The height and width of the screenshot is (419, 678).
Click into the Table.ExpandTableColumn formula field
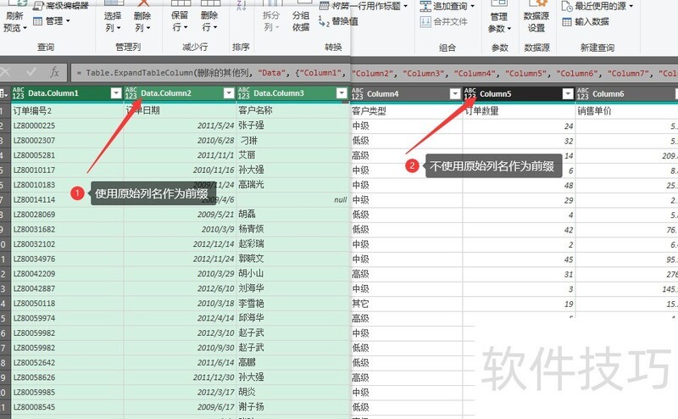pos(374,73)
